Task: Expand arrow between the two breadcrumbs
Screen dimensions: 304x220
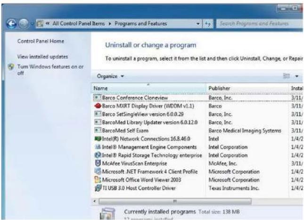Action: click(x=110, y=24)
